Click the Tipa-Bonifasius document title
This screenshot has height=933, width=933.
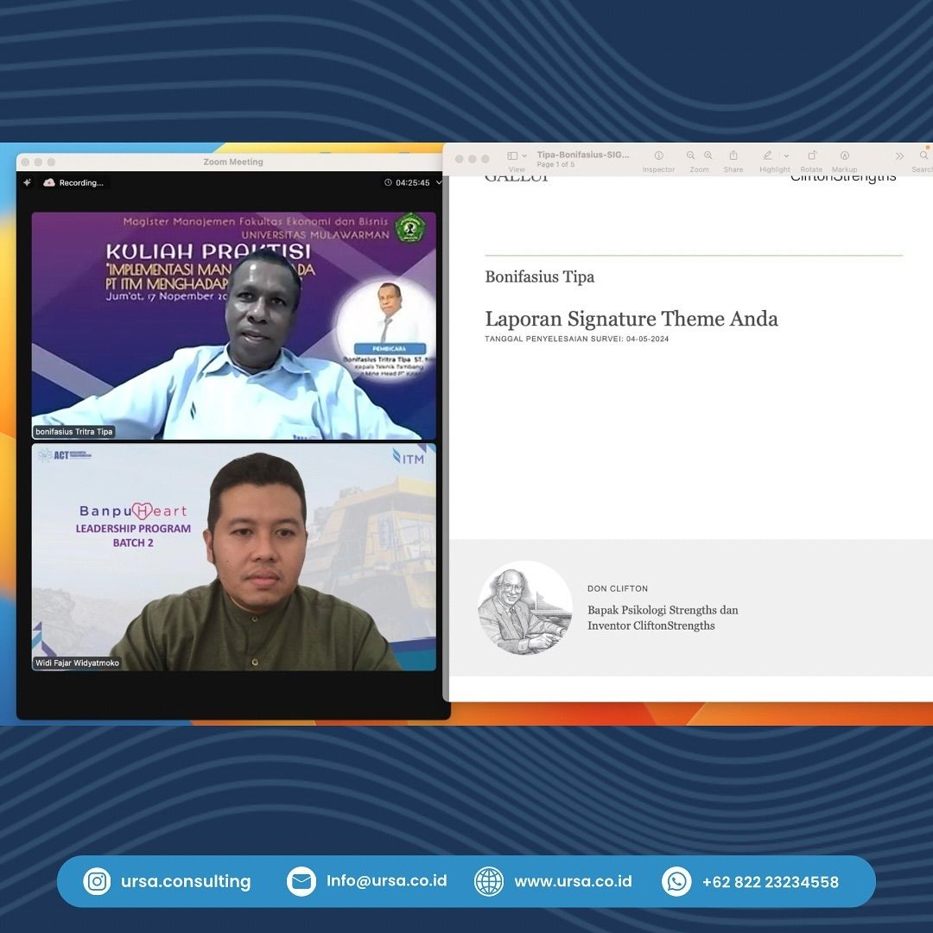tap(583, 155)
